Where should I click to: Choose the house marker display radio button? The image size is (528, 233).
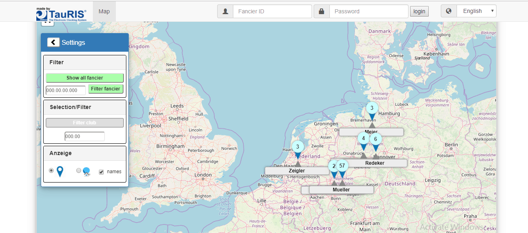point(79,170)
